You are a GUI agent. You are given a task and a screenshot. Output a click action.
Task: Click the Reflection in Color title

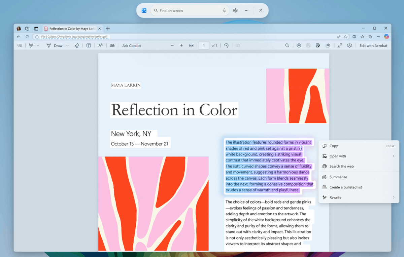pos(174,110)
